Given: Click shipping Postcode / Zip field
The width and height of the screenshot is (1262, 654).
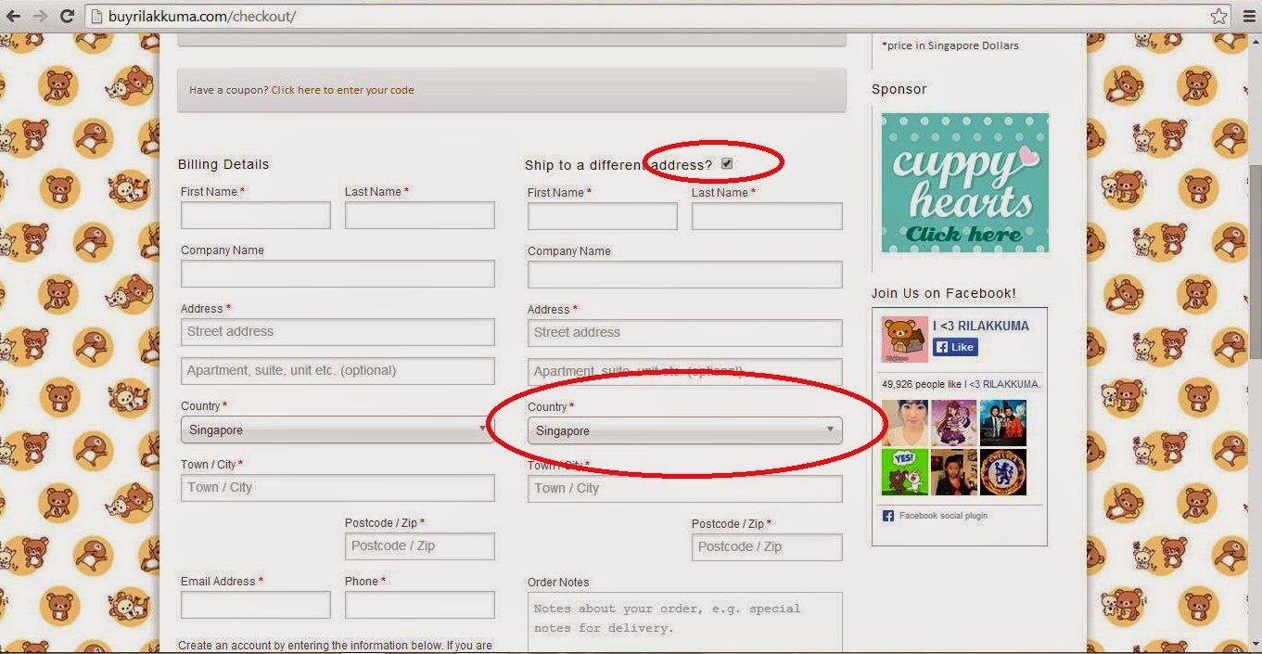Looking at the screenshot, I should 767,547.
